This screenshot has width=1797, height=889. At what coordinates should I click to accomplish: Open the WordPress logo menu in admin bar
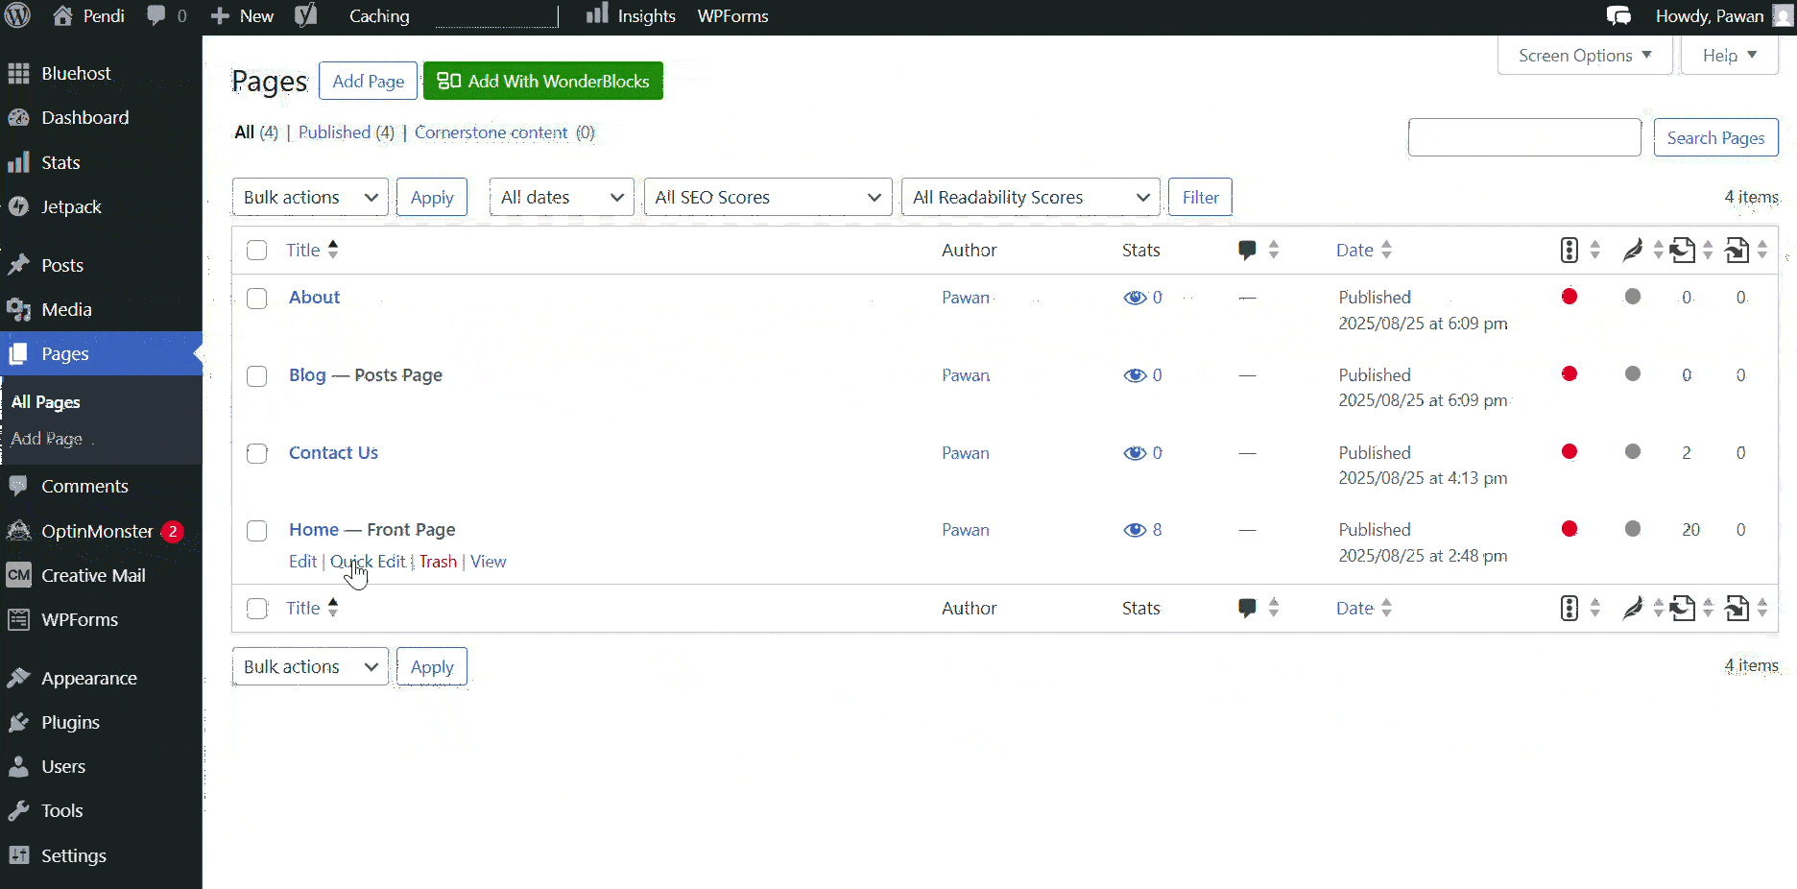click(17, 15)
